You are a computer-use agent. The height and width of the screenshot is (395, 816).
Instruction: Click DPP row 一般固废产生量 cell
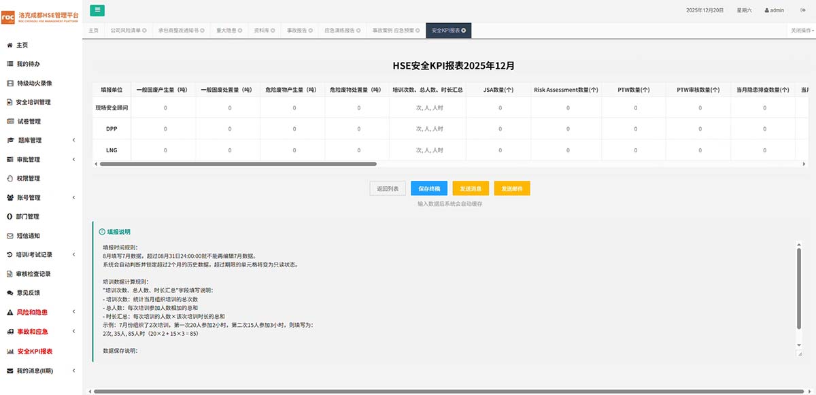(165, 128)
